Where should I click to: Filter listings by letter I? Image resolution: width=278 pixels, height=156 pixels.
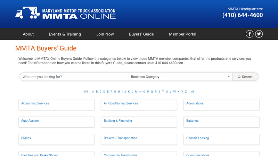click(x=122, y=92)
